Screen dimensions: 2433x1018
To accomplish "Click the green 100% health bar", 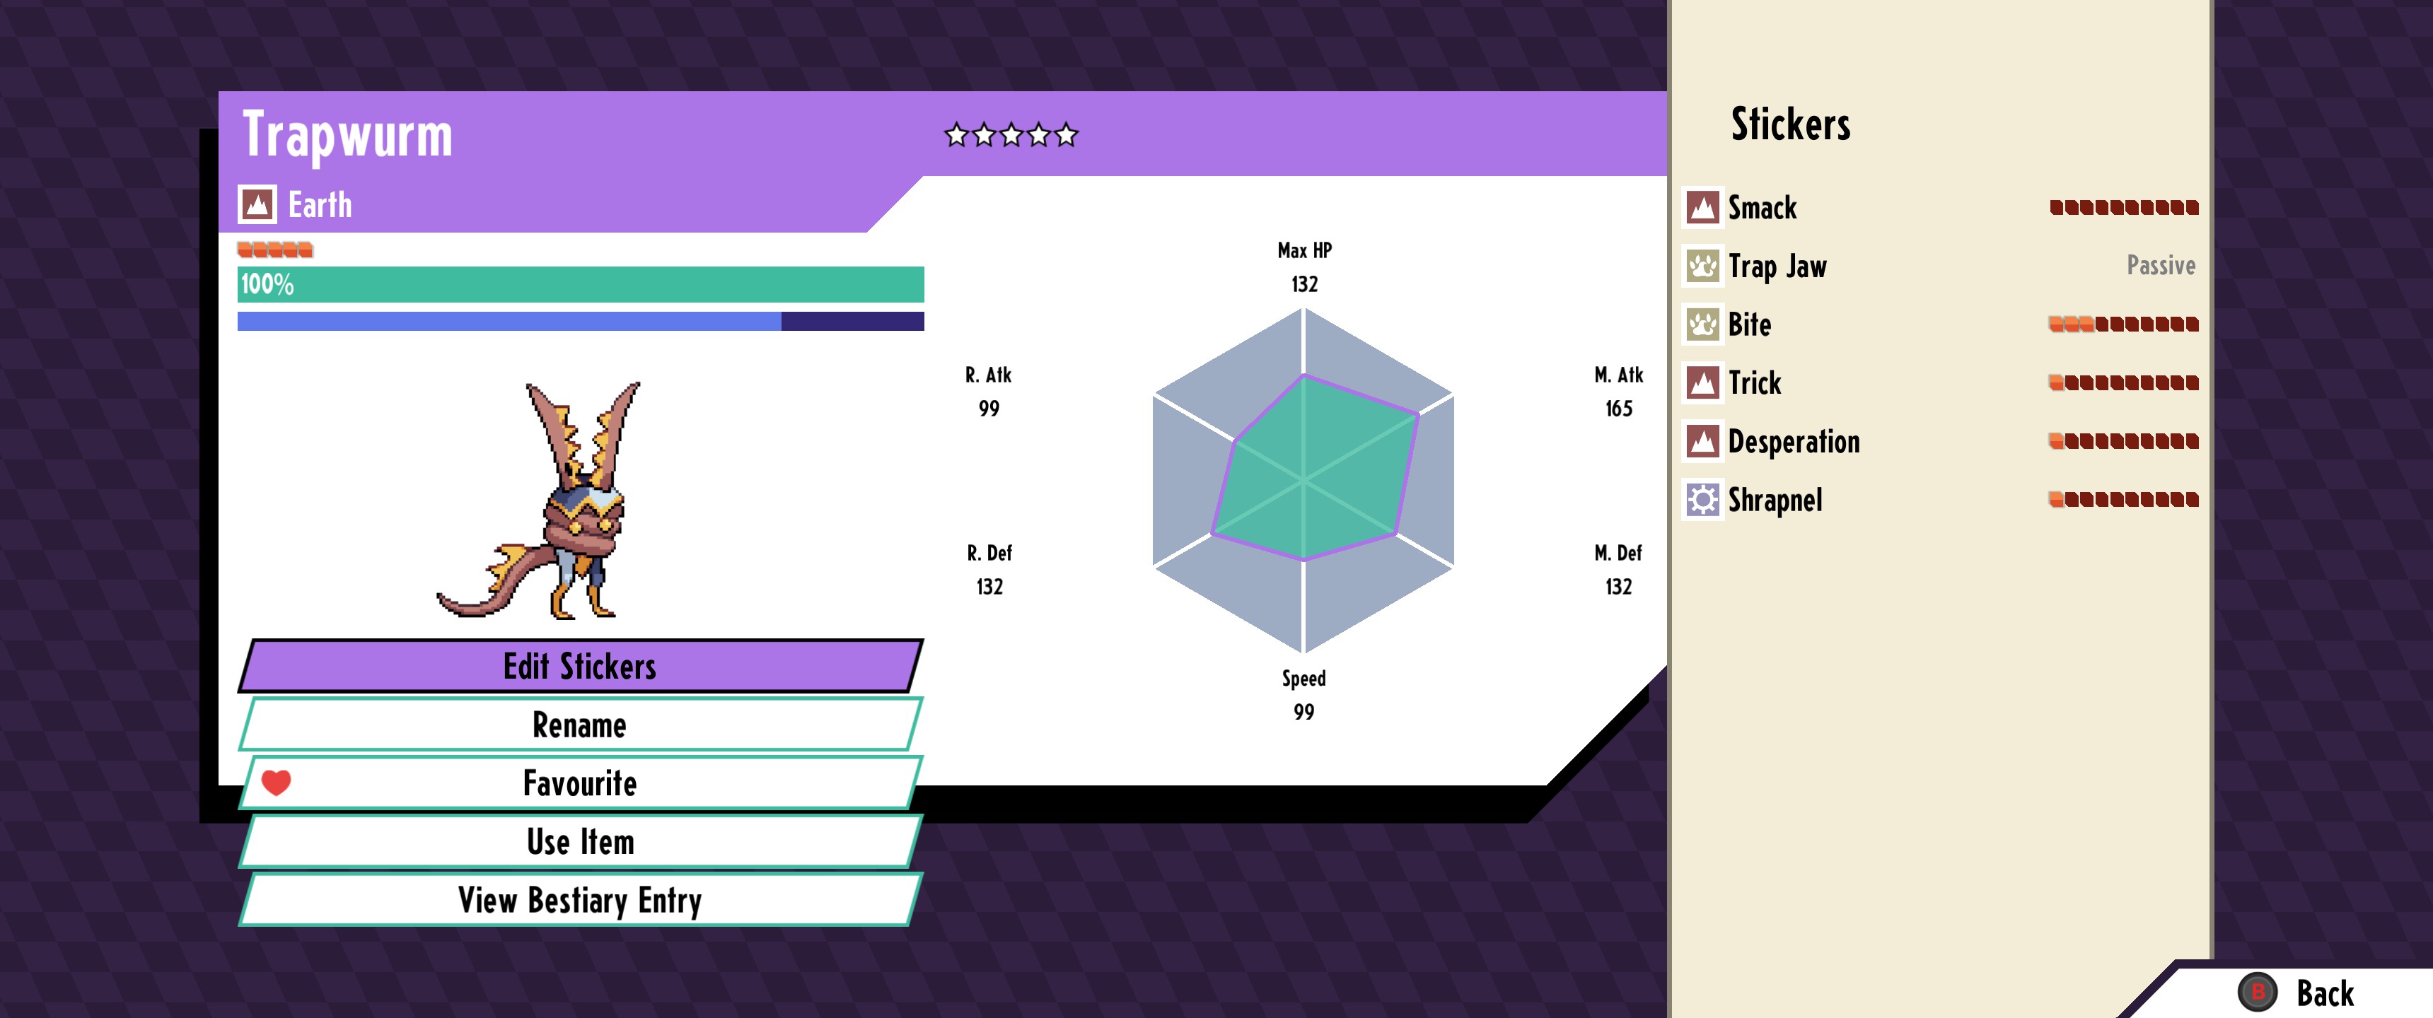I will pyautogui.click(x=580, y=284).
